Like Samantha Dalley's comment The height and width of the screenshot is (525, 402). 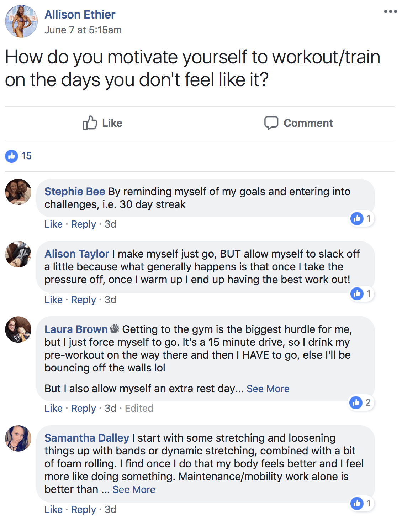point(53,509)
